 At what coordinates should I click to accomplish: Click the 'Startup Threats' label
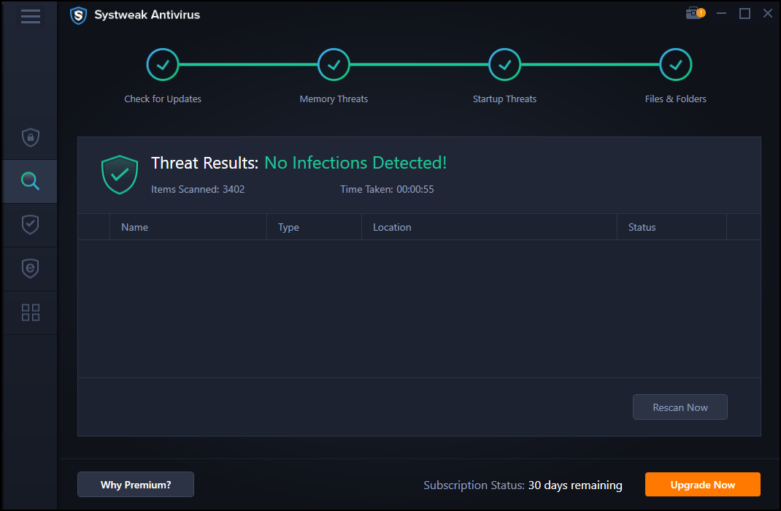504,99
